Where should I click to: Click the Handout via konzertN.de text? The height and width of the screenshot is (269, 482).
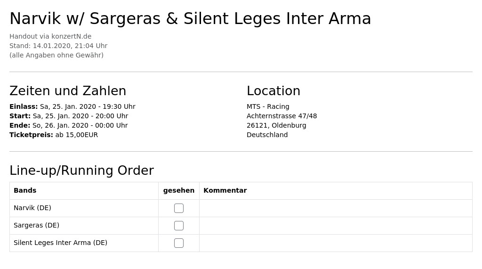[x=50, y=36]
